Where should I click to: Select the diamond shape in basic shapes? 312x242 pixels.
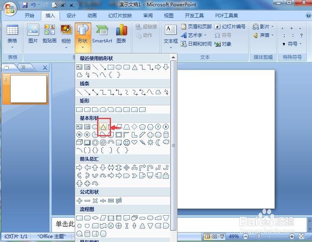135,126
